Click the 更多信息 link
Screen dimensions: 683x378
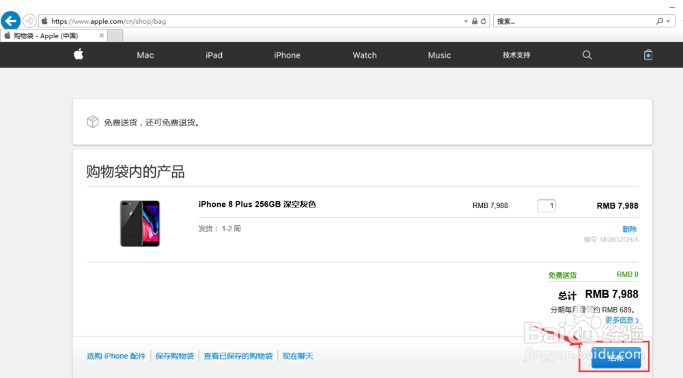click(622, 320)
